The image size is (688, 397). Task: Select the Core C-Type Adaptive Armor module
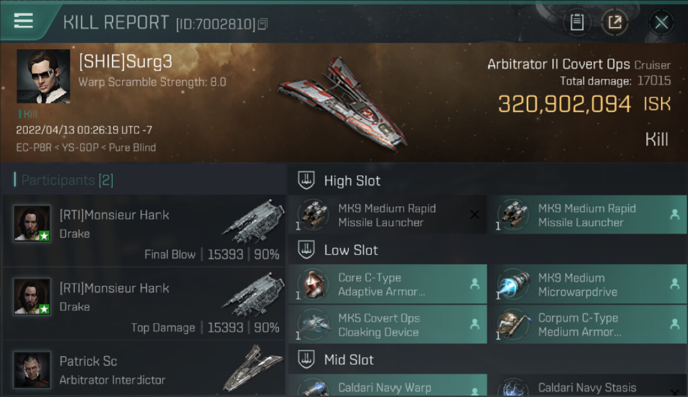coord(387,284)
